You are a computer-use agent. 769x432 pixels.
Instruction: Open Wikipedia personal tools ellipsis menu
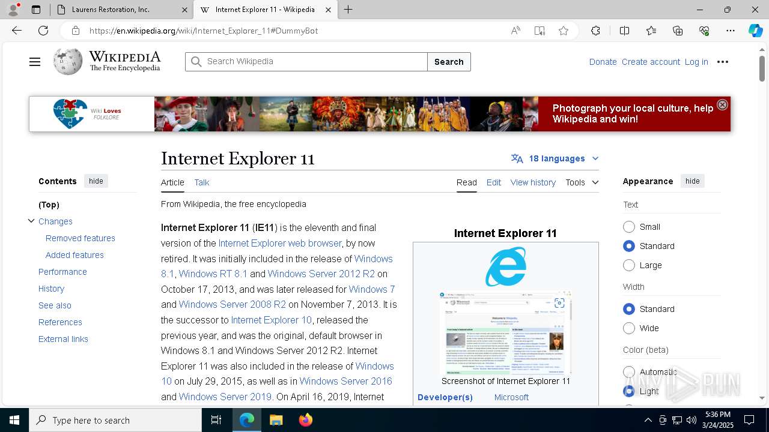tap(723, 62)
